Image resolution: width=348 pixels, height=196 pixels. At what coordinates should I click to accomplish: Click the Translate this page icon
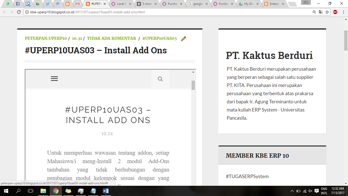(321, 12)
